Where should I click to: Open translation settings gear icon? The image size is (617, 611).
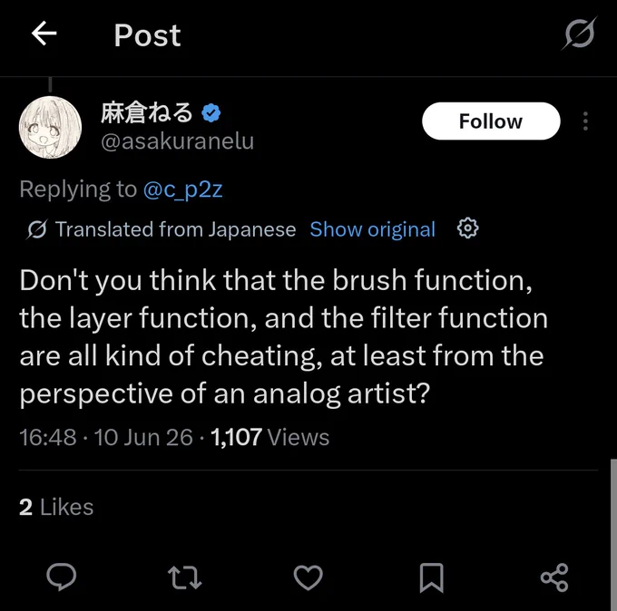pyautogui.click(x=468, y=228)
